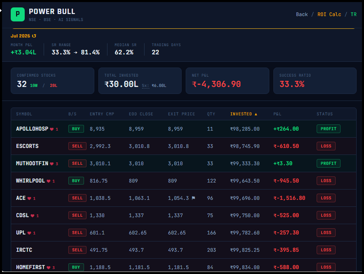Viewport: 364px width, 274px height.
Task: Sort table by P&L column header
Action: pos(277,114)
